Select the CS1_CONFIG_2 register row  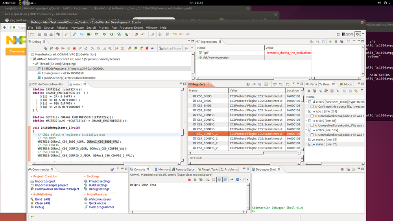pos(244,138)
